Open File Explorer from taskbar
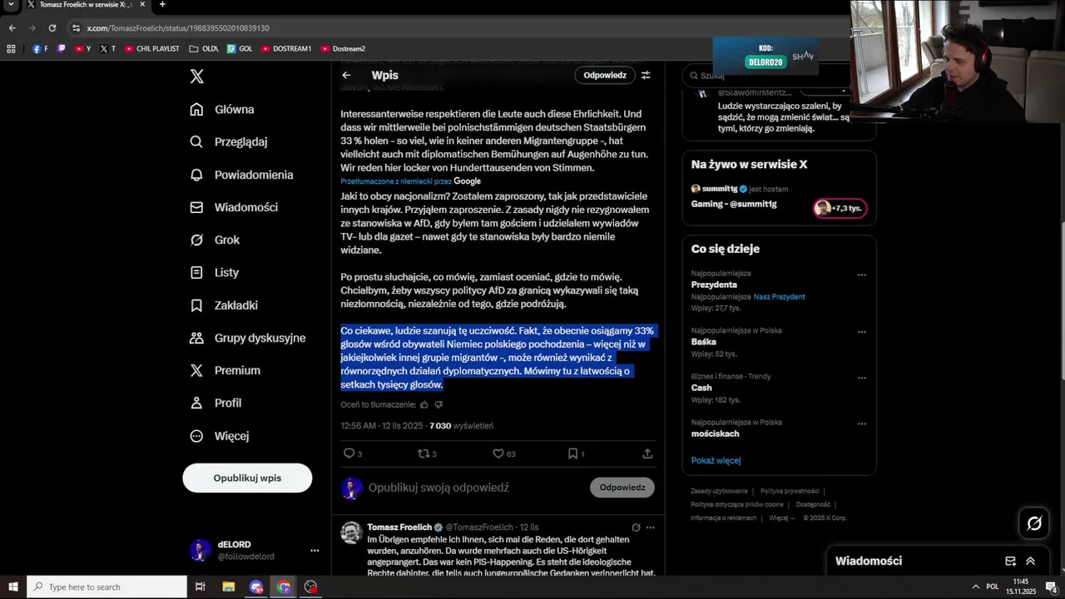The height and width of the screenshot is (599, 1065). coord(228,587)
